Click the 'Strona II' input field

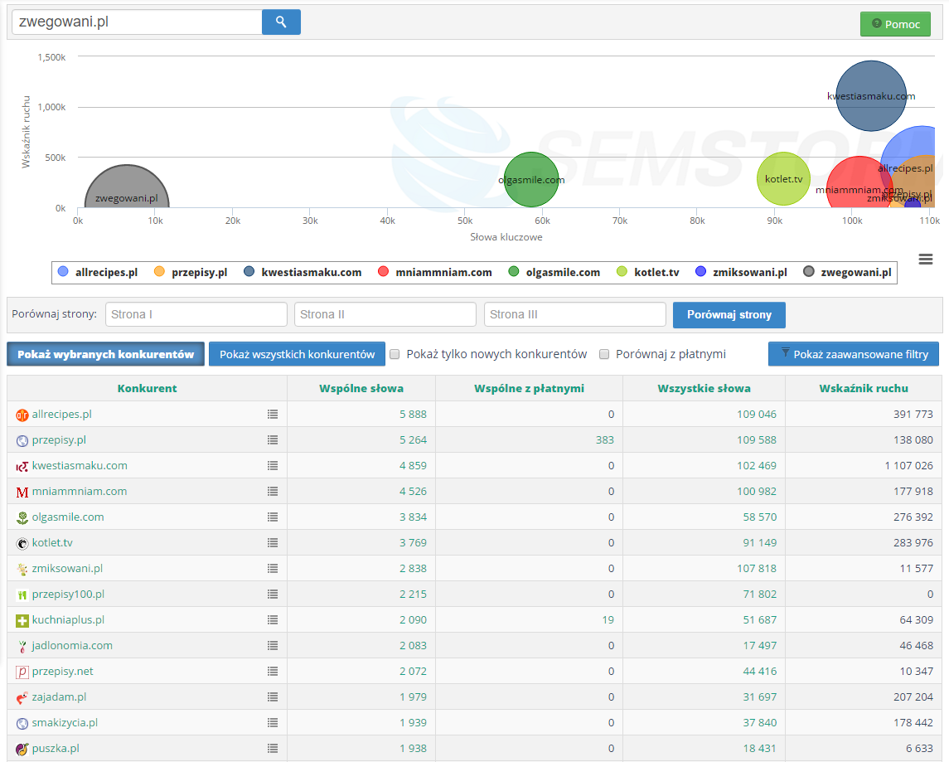(385, 315)
